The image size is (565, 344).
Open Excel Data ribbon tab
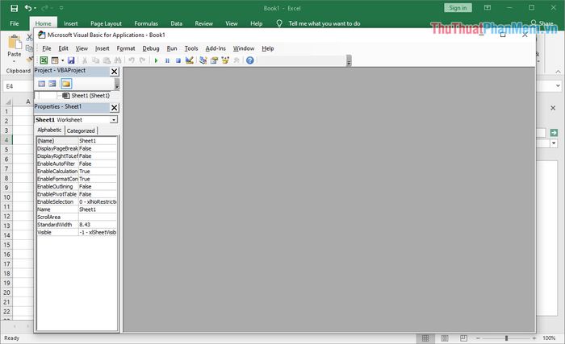176,23
